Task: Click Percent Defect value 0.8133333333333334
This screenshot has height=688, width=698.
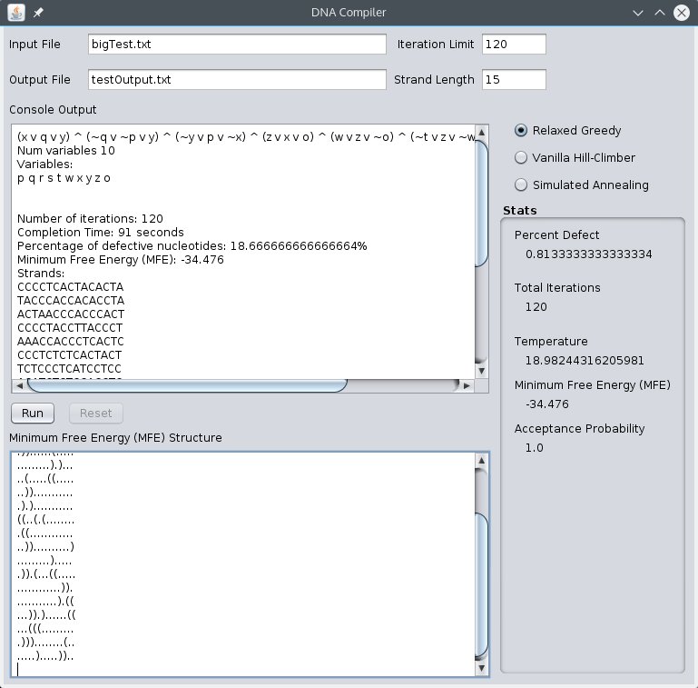Action: tap(588, 254)
